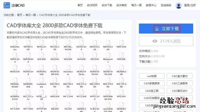Go to 首页 in top navigation
The height and width of the screenshot is (112, 200).
coord(80,5)
